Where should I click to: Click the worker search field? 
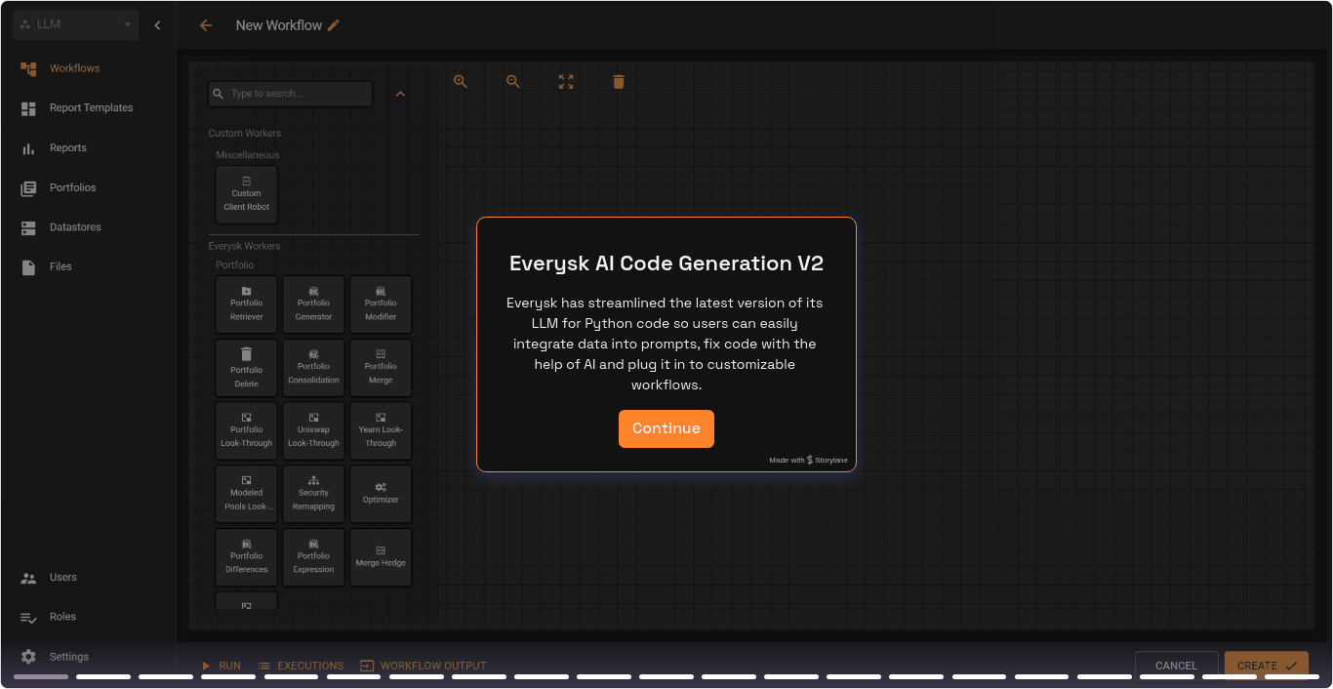click(x=291, y=94)
